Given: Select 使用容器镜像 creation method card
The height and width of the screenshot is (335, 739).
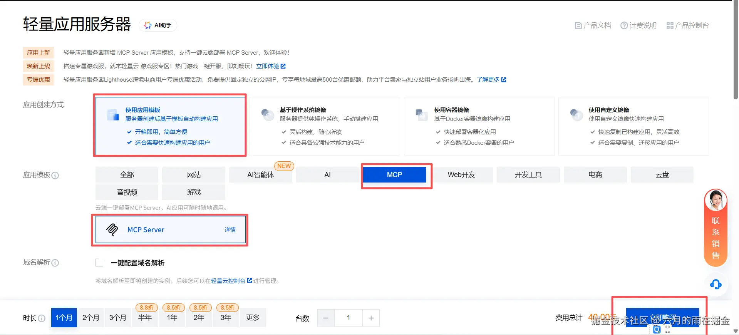Looking at the screenshot, I should coord(479,126).
